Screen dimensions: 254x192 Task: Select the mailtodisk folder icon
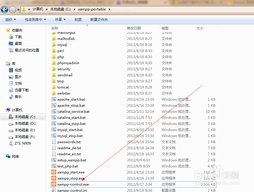[x=54, y=38]
